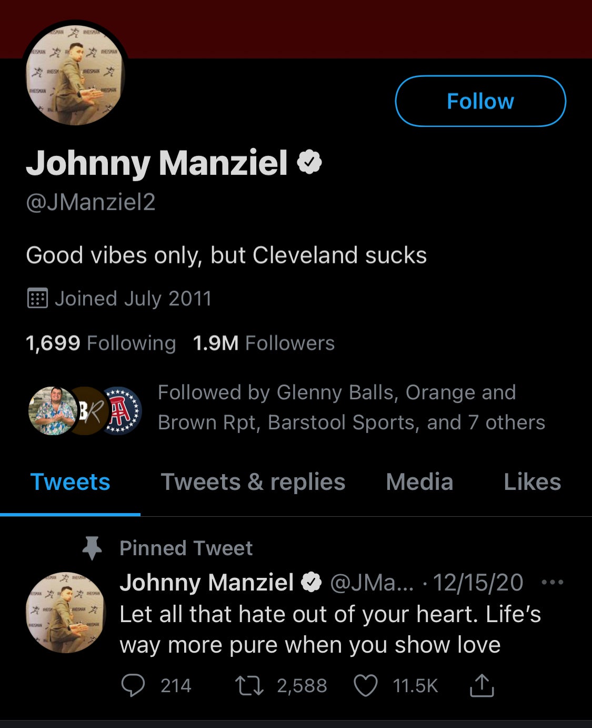Switch to Tweets & replies tab
592x728 pixels.
253,482
